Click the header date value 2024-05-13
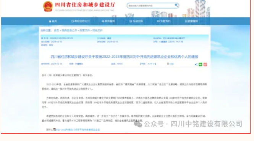This screenshot has width=254, height=141. [57, 41]
